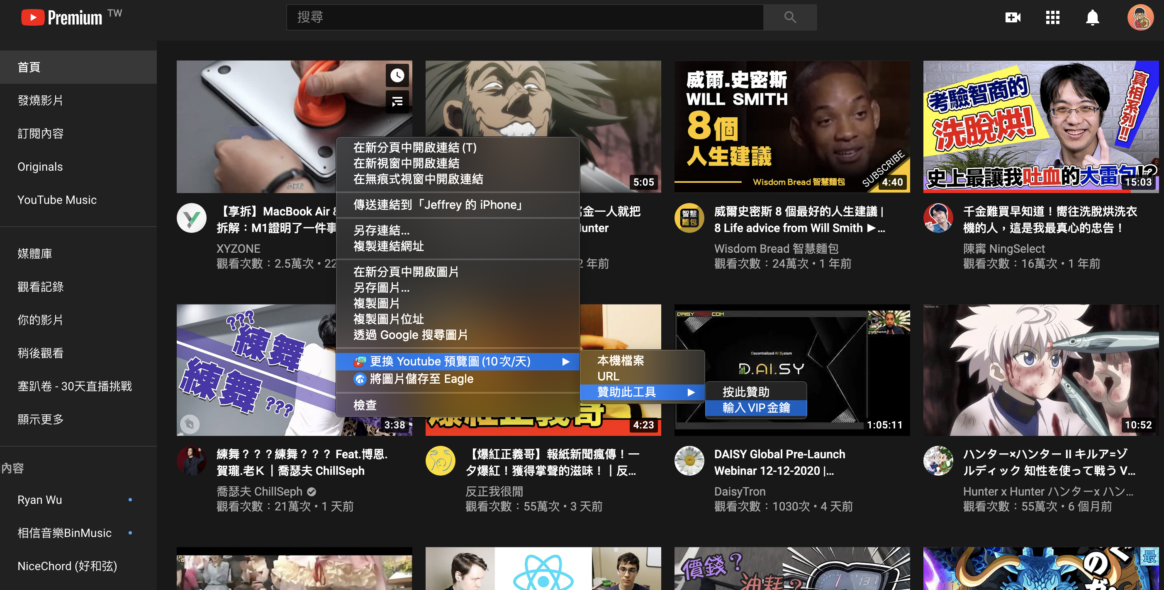
Task: Select 輸入 VIP 金鑰 option
Action: (x=756, y=408)
